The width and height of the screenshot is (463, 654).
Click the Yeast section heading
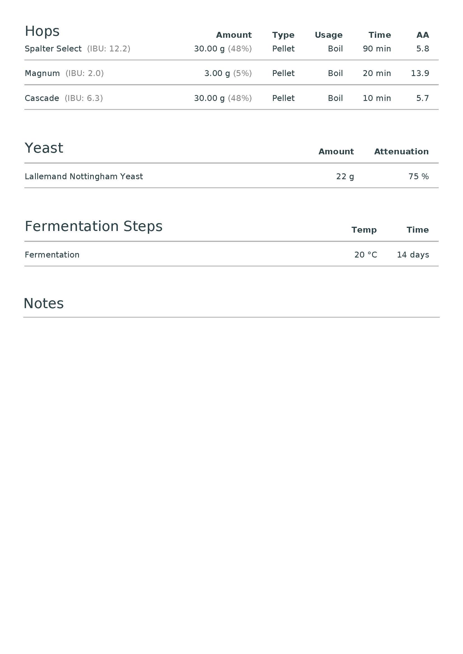pos(44,148)
